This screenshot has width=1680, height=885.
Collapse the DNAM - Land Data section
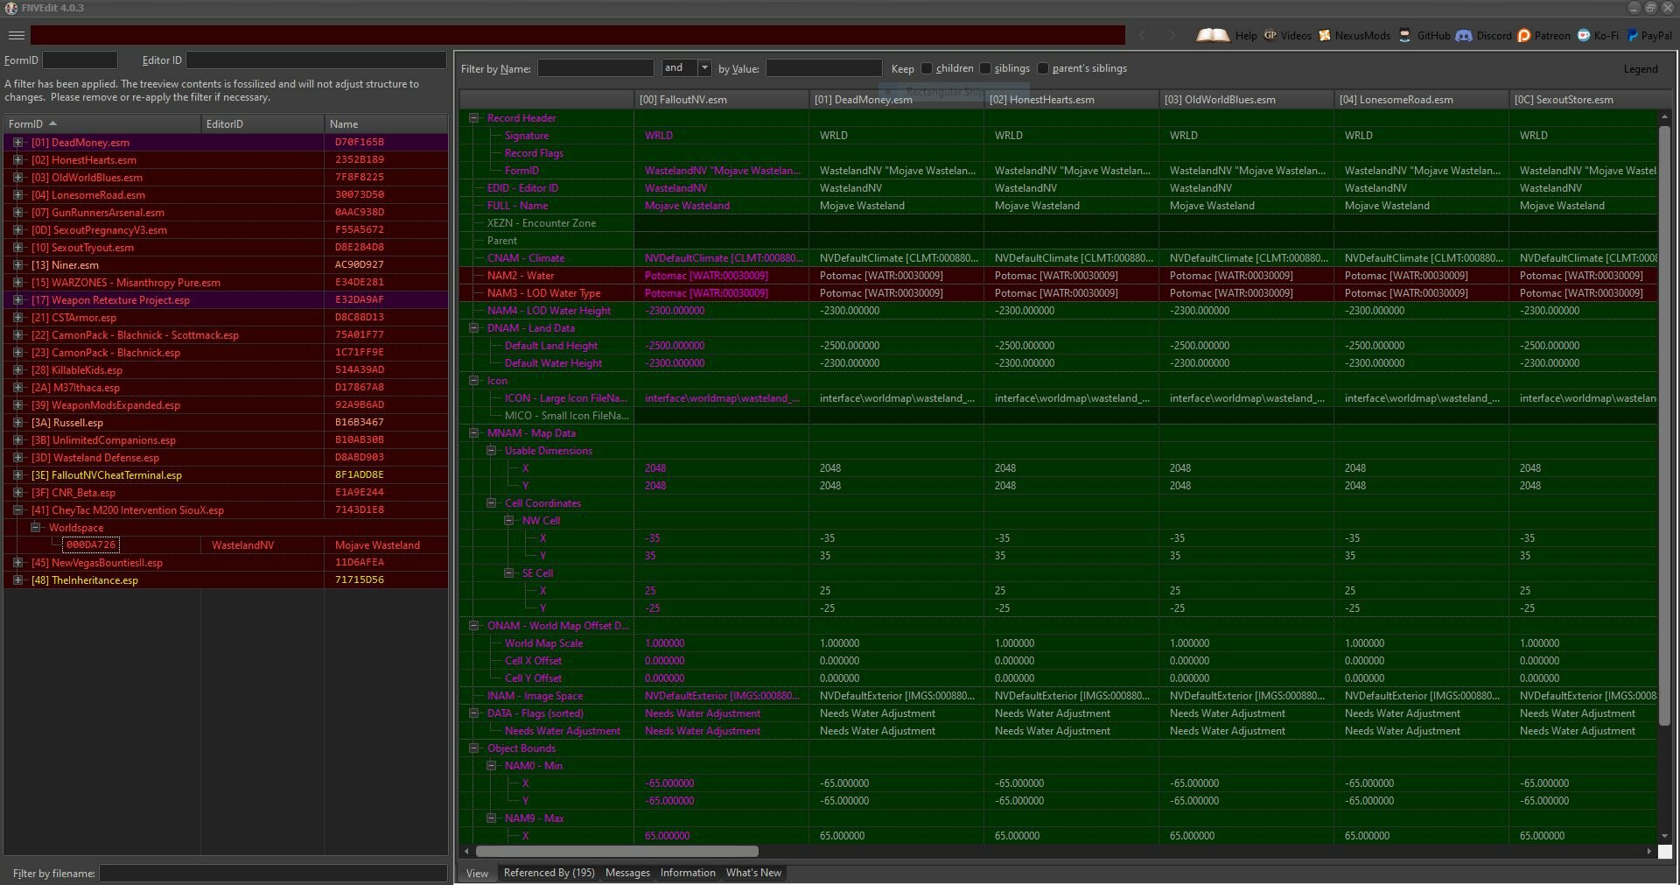(x=474, y=327)
